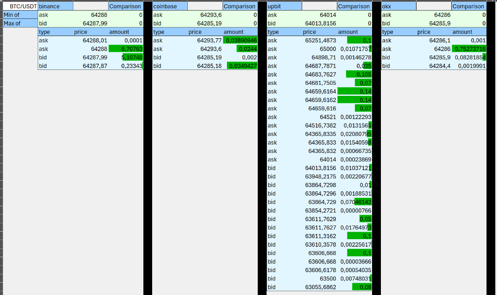Click upbit ask price 64898,71

pos(319,58)
